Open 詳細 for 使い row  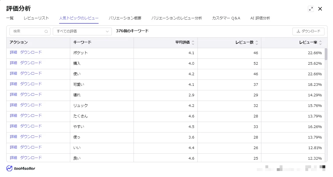[13, 74]
